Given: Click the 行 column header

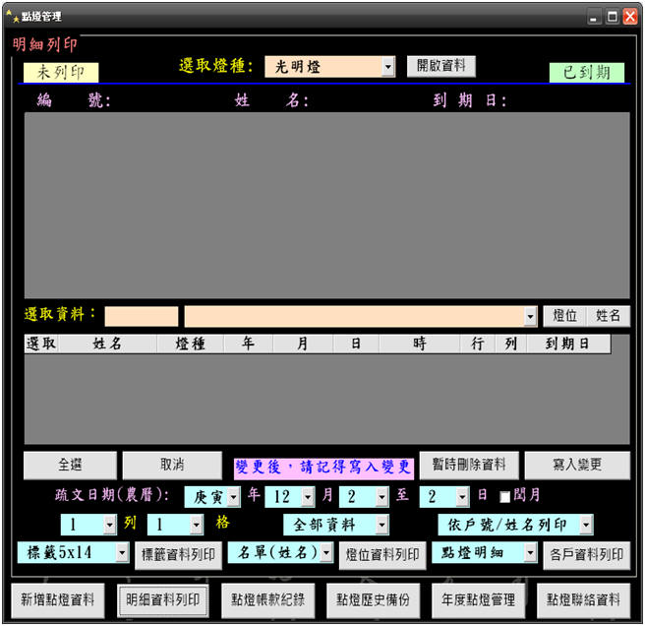Looking at the screenshot, I should (477, 344).
